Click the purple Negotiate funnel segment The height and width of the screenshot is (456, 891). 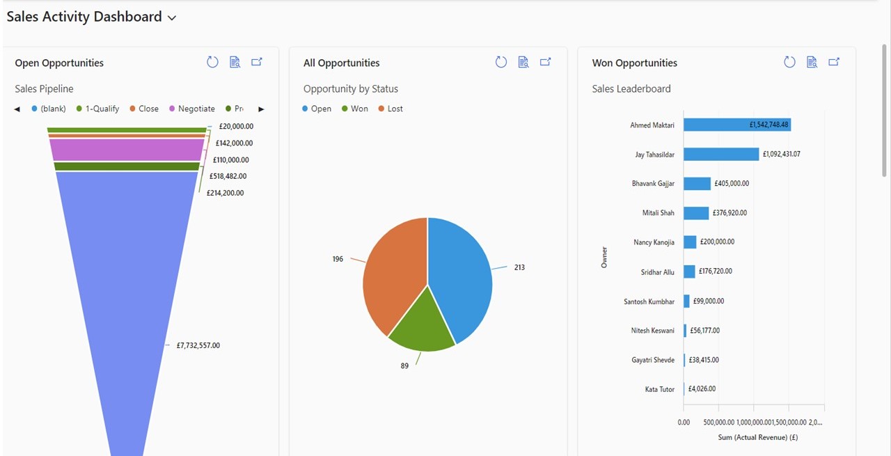pos(127,150)
